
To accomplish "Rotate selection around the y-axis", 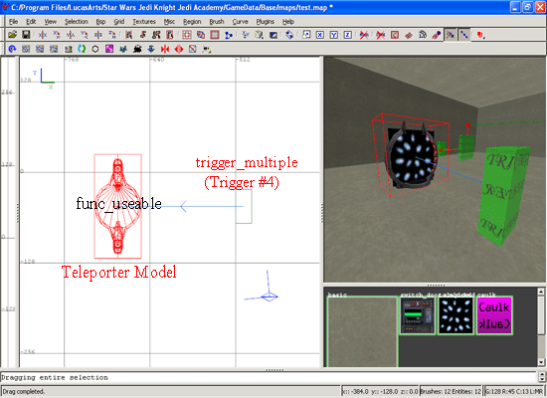I will pos(85,35).
